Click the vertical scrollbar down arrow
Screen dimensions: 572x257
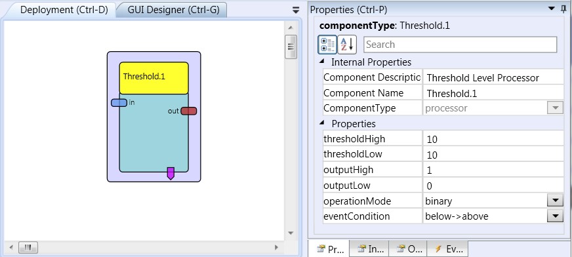tap(291, 233)
